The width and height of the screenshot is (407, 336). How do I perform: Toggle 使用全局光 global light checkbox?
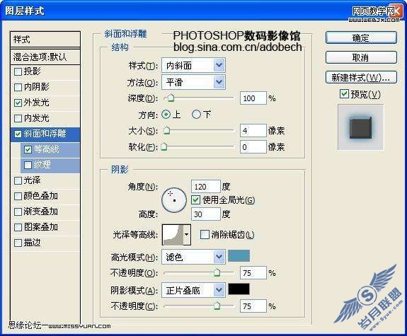click(195, 199)
